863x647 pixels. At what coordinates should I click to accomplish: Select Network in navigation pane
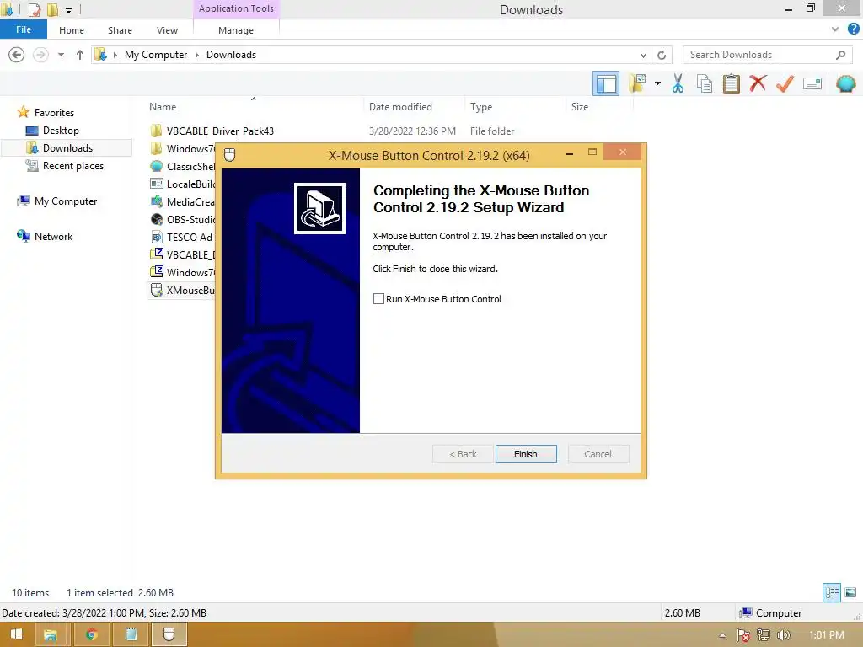pos(53,237)
